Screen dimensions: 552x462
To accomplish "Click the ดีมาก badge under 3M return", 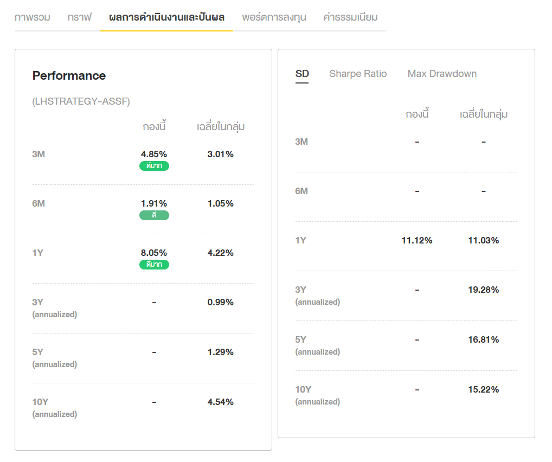I will (154, 166).
